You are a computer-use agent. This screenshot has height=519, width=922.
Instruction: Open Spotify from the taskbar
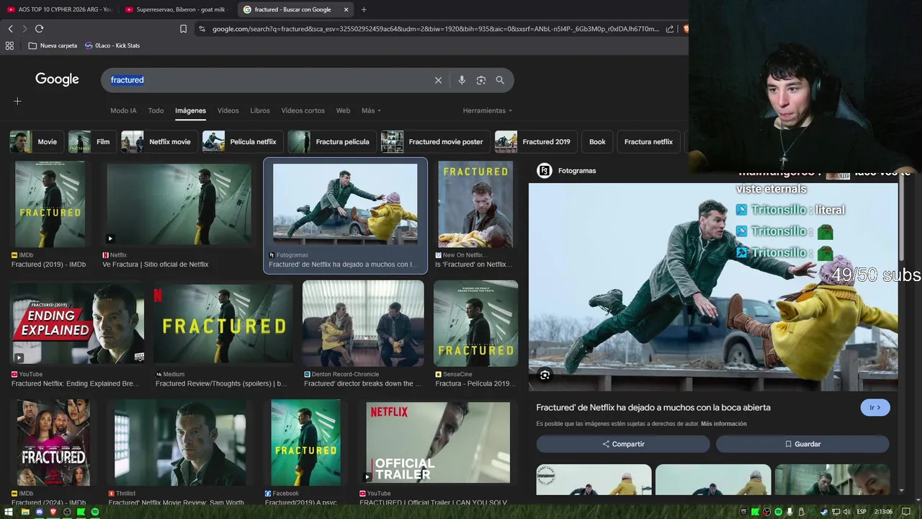95,512
